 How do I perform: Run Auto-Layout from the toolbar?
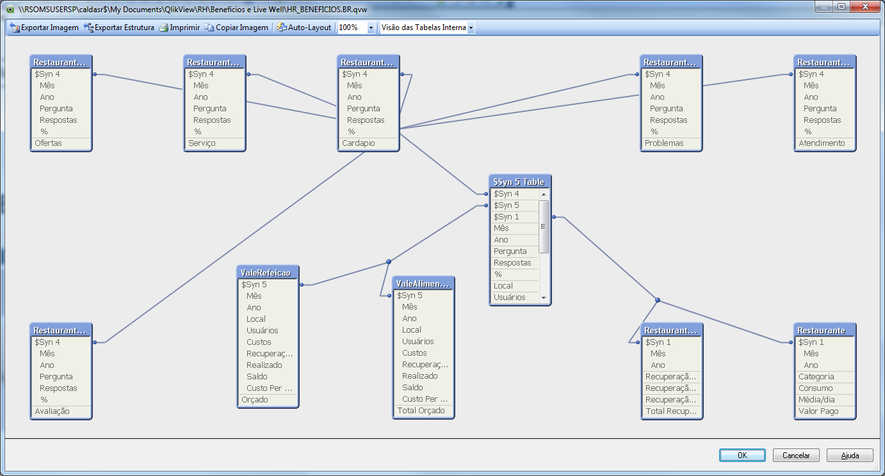(304, 28)
